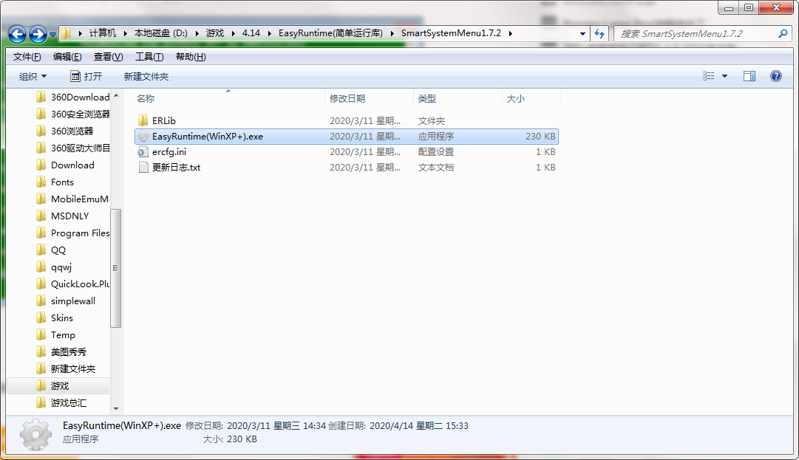Open the address bar history dropdown
Screen dimensions: 799x460
582,33
